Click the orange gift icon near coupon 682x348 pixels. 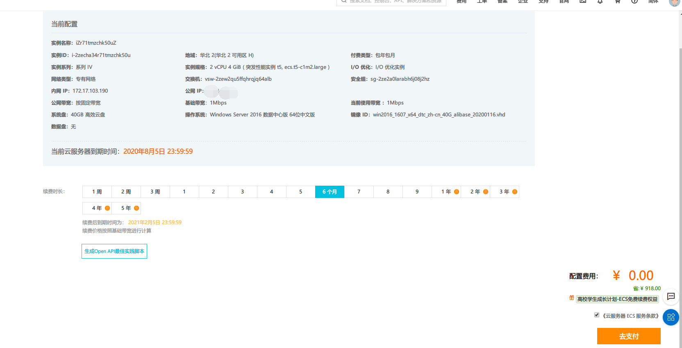point(571,298)
